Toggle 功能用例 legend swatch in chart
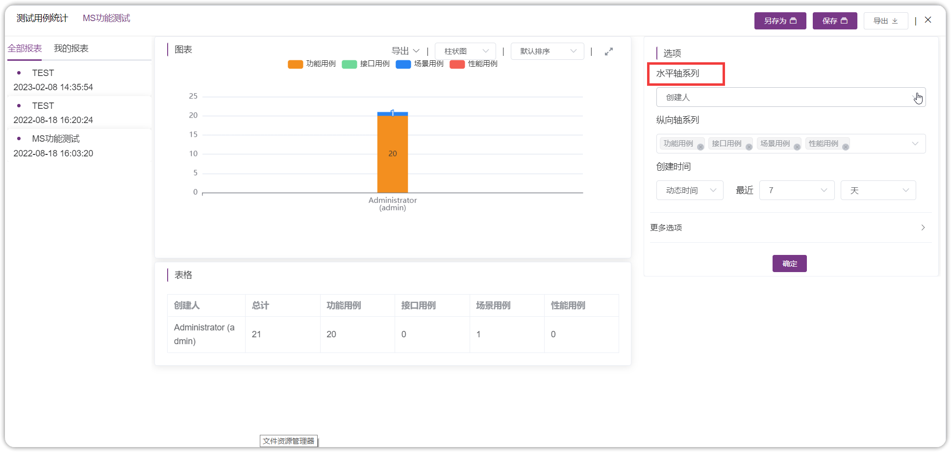This screenshot has width=951, height=452. [295, 64]
